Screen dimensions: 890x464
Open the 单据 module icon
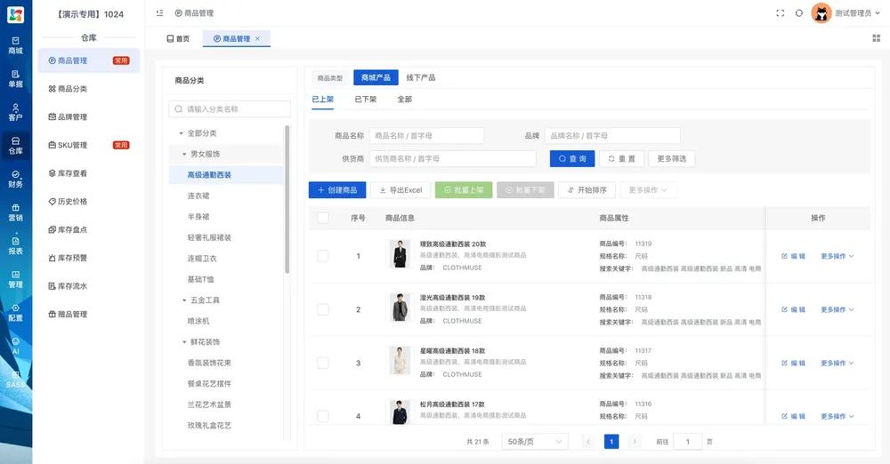tap(15, 78)
